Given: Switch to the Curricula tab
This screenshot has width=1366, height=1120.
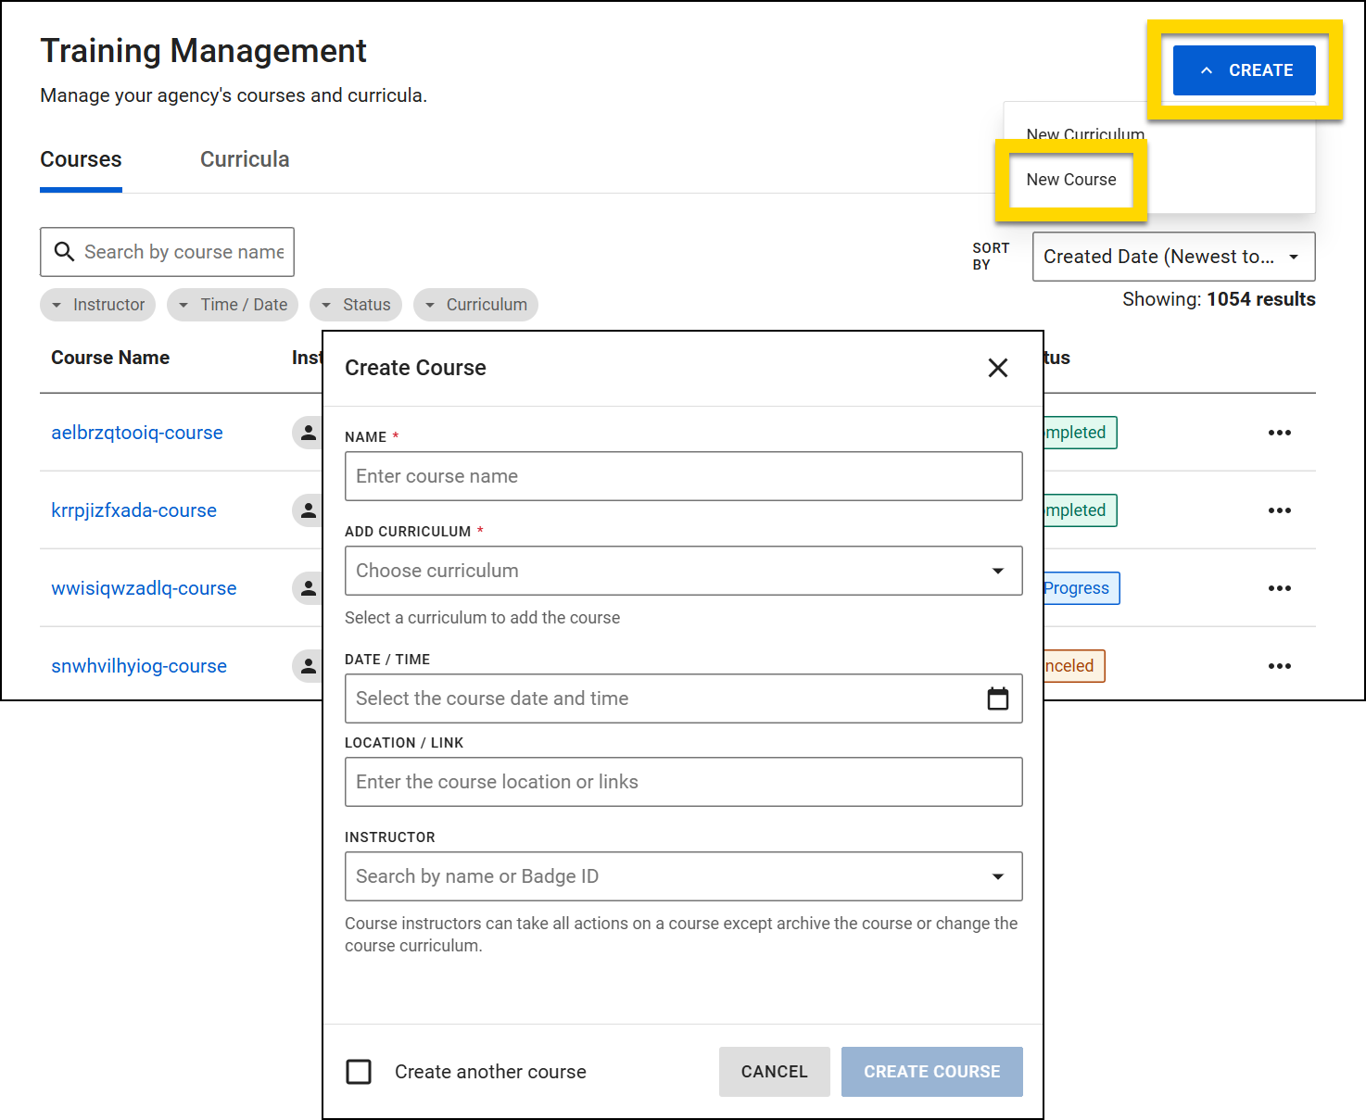Looking at the screenshot, I should click(245, 159).
